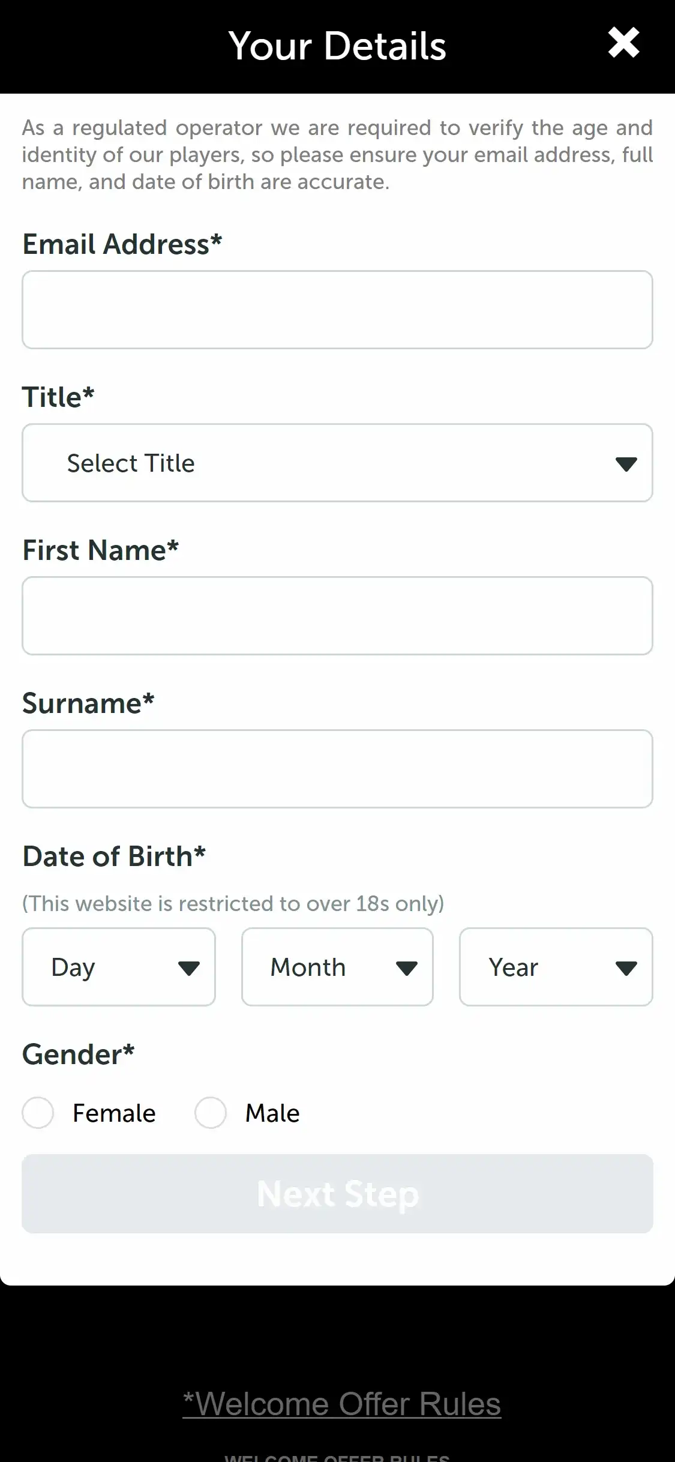Open the Welcome Offer Rules link

(x=341, y=1404)
